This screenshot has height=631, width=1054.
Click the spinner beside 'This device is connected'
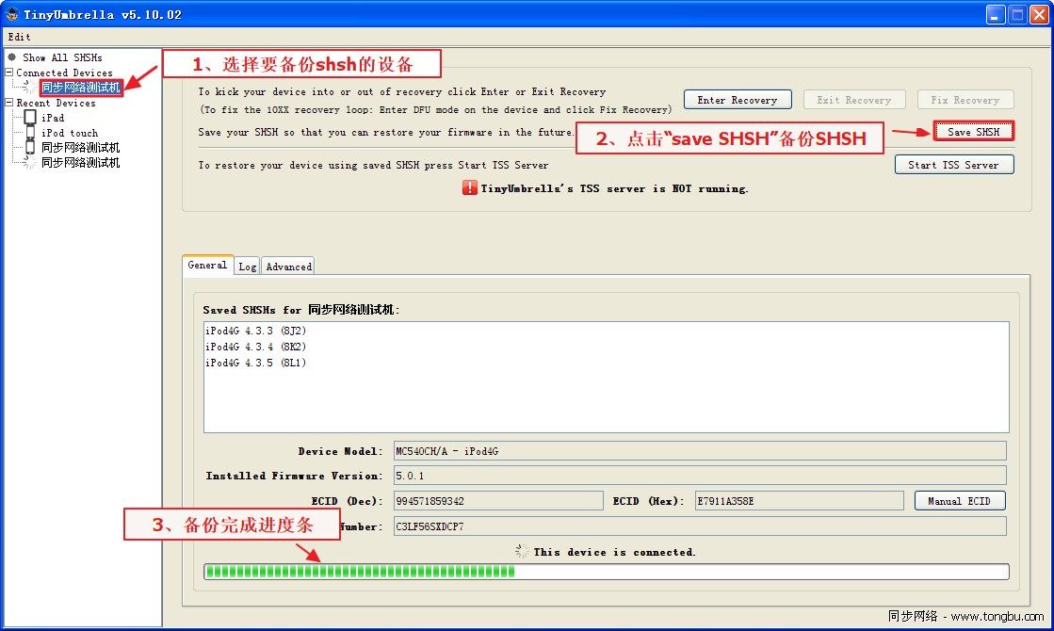tap(521, 552)
